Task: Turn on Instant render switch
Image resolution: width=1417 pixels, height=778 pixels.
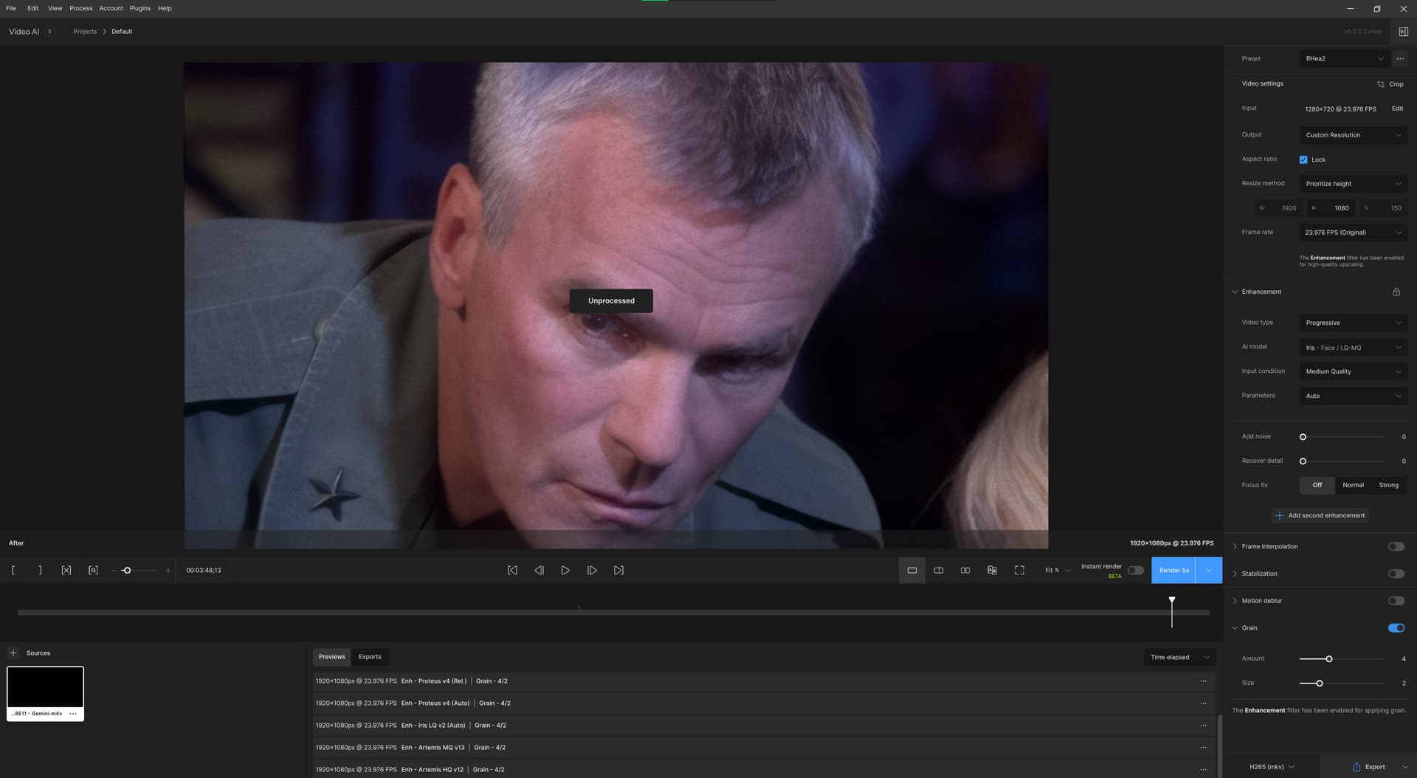Action: pyautogui.click(x=1135, y=571)
